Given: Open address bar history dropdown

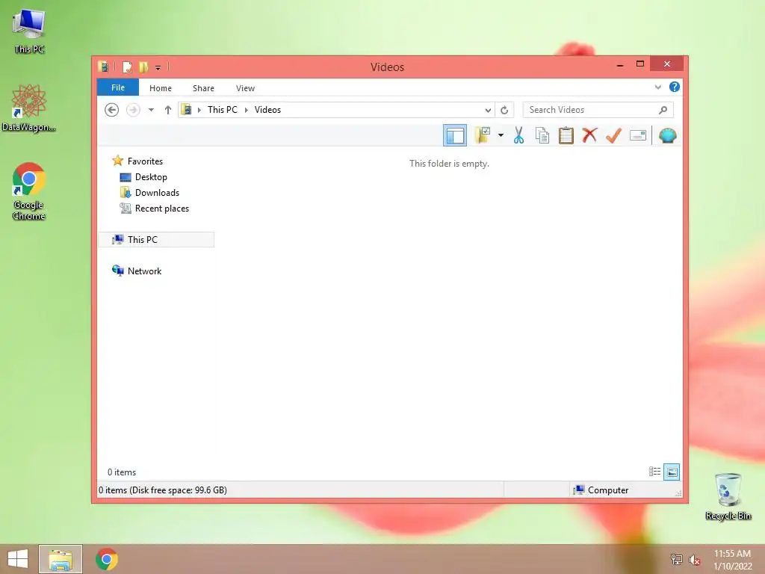Looking at the screenshot, I should 488,110.
